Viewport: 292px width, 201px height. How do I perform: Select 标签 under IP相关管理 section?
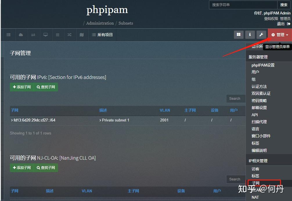255,176
